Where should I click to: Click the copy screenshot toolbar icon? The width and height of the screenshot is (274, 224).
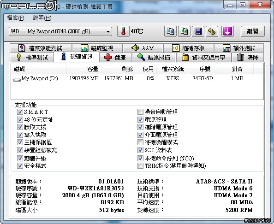click(184, 31)
